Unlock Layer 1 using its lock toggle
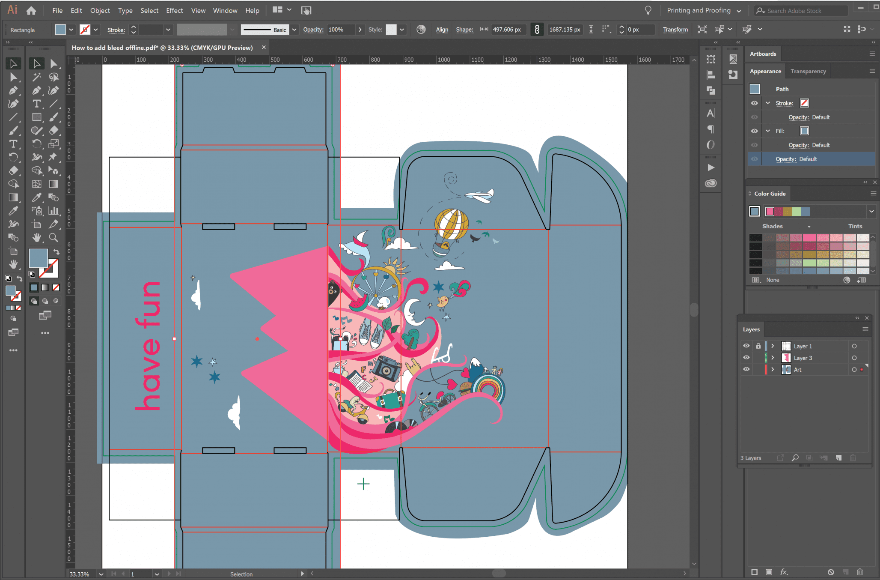 pyautogui.click(x=758, y=346)
